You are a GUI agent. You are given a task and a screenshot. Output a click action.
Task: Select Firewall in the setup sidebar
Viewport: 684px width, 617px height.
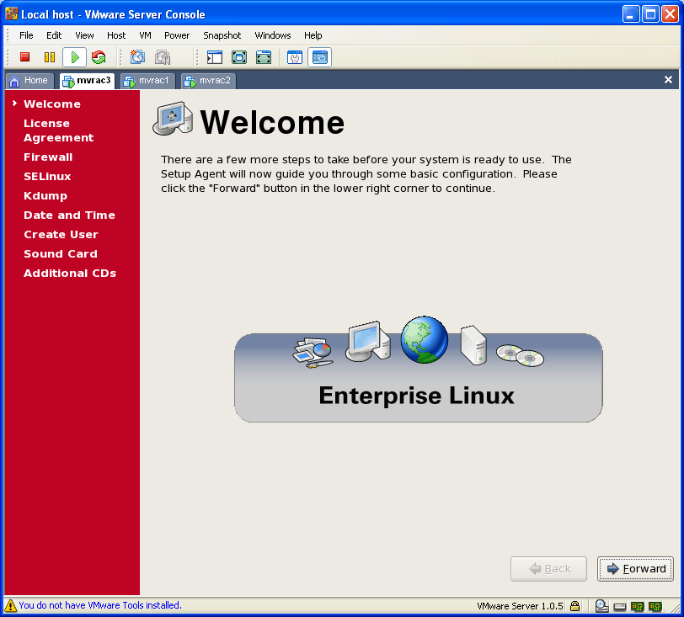click(48, 157)
